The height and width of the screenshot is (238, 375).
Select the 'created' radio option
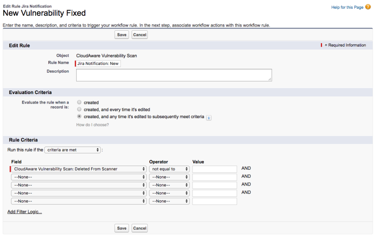pos(79,102)
